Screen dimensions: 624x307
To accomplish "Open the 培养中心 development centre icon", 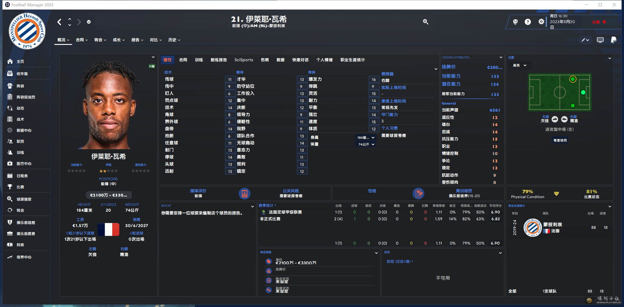I will [x=10, y=257].
